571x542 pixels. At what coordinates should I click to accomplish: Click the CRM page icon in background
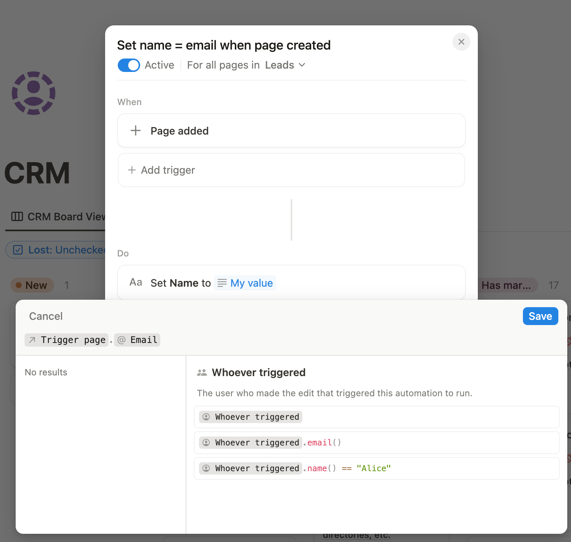coord(34,93)
